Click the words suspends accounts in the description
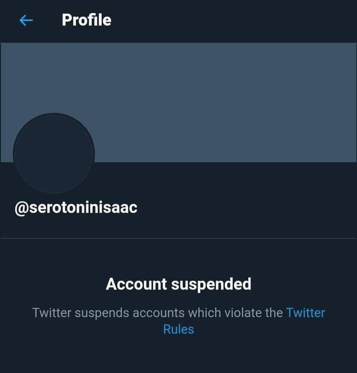Viewport: 357px width, 373px height. click(x=129, y=313)
